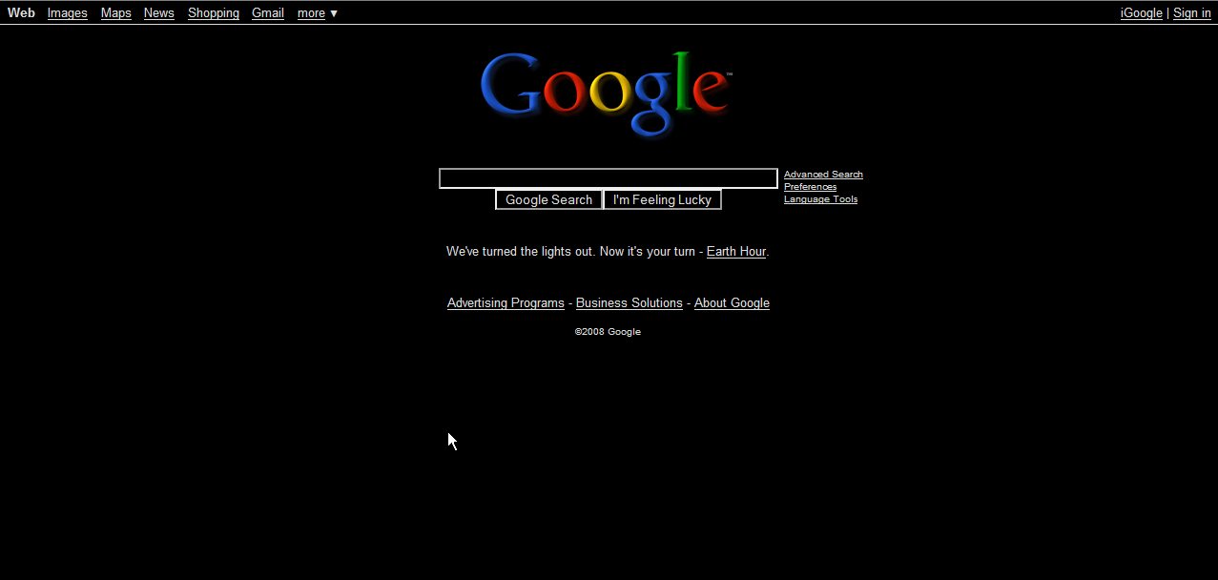Open the Advertising Programs link
Viewport: 1218px width, 580px height.
tap(506, 303)
